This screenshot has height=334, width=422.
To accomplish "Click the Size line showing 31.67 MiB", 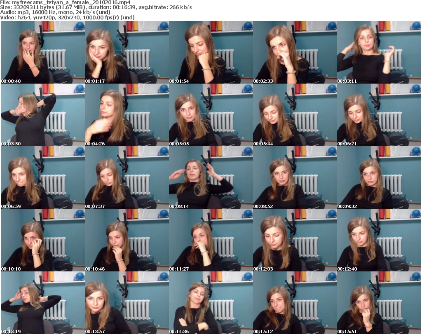I will 96,7.
